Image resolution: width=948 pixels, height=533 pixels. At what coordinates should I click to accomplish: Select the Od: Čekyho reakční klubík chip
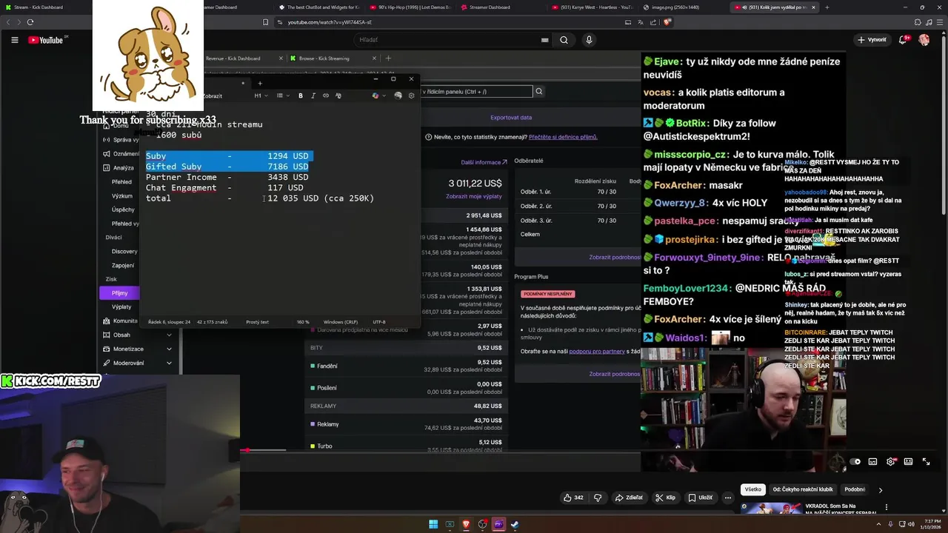[x=803, y=489]
